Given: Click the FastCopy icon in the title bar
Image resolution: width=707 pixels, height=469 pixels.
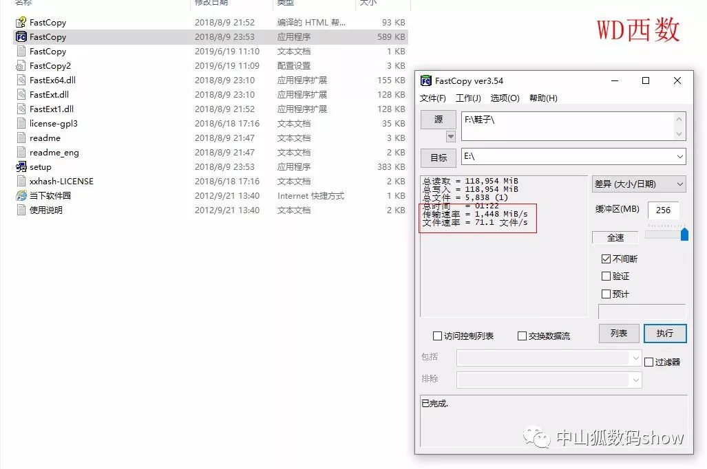Looking at the screenshot, I should [427, 80].
